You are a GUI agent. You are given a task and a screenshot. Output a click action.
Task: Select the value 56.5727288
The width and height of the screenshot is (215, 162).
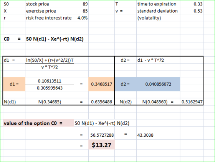[102, 135]
